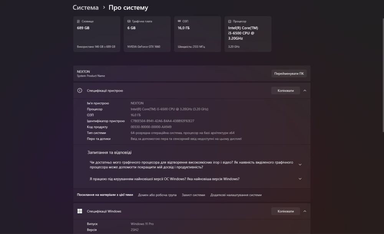The height and width of the screenshot is (234, 384).
Task: Collapse the Специфікації Windows section chevron
Action: point(305,211)
